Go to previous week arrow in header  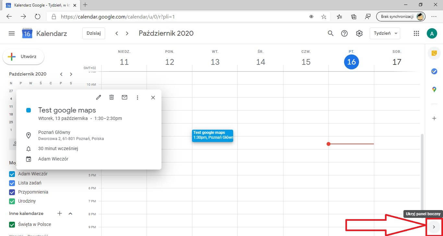point(117,33)
